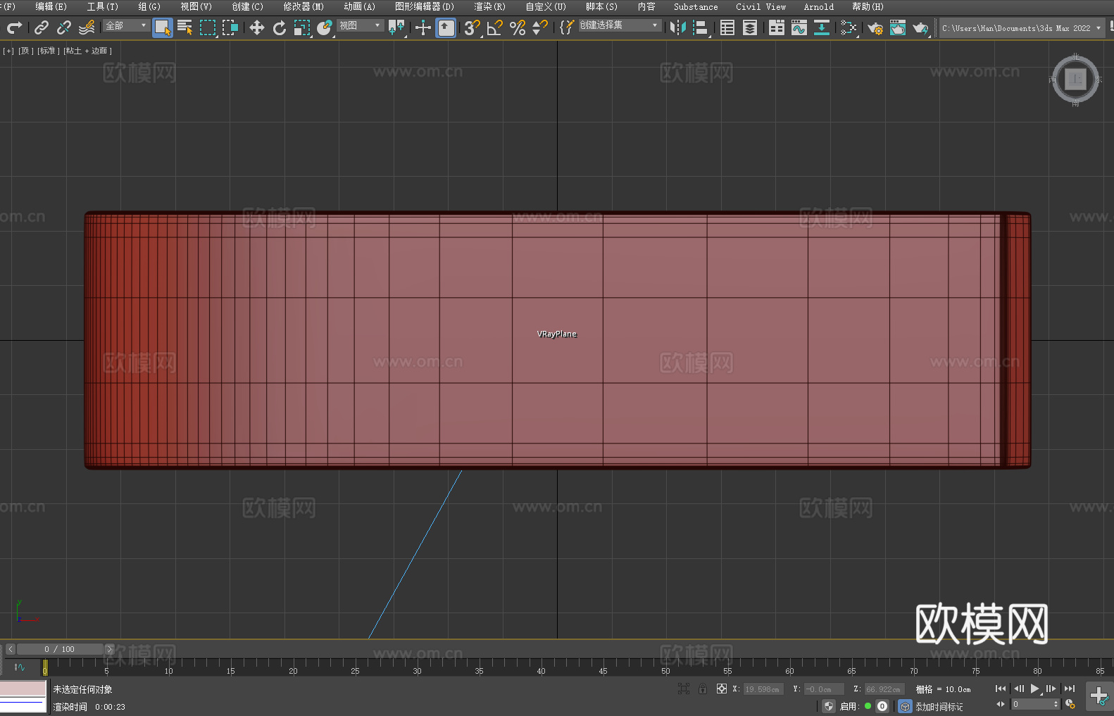Activate Select and Move tool

pos(257,27)
